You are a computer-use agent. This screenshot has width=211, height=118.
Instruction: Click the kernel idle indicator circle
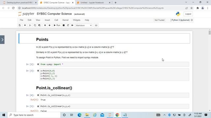pyautogui.click(x=192, y=20)
